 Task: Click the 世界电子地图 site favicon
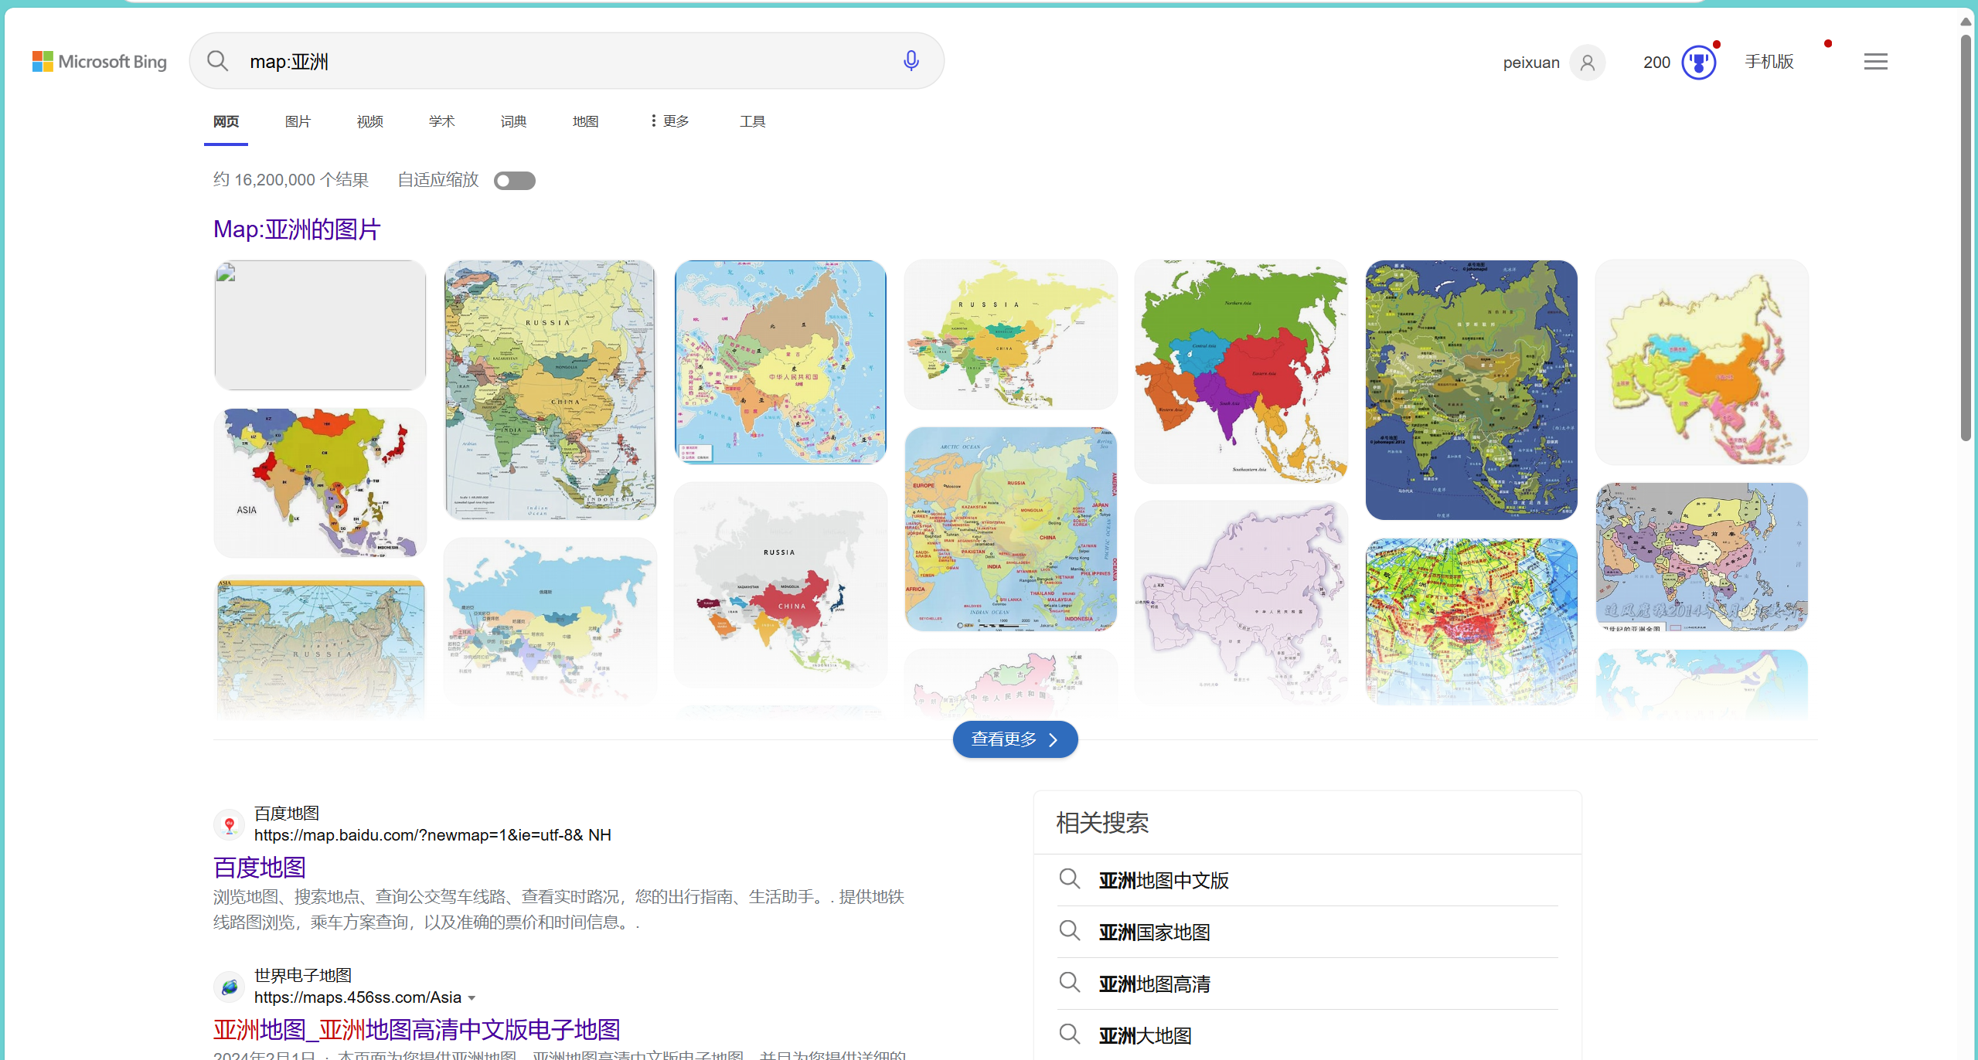click(229, 987)
